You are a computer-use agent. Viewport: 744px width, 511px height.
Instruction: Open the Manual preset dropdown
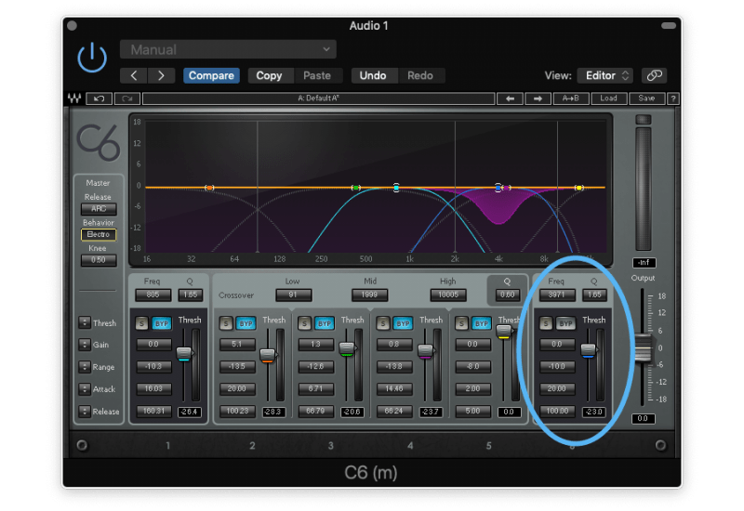pos(228,49)
